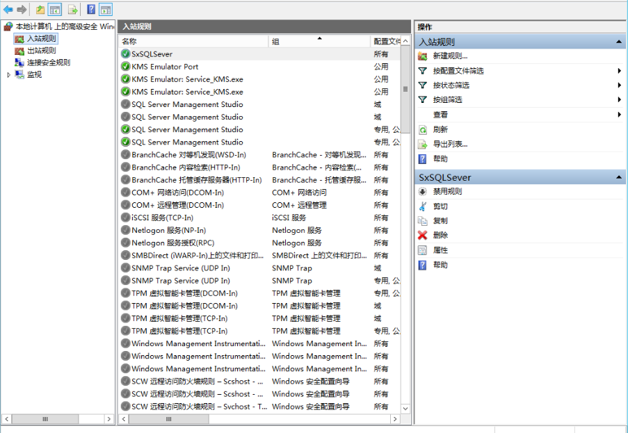Image resolution: width=628 pixels, height=433 pixels.
Task: Click the Back arrow toolbar icon
Action: click(8, 9)
